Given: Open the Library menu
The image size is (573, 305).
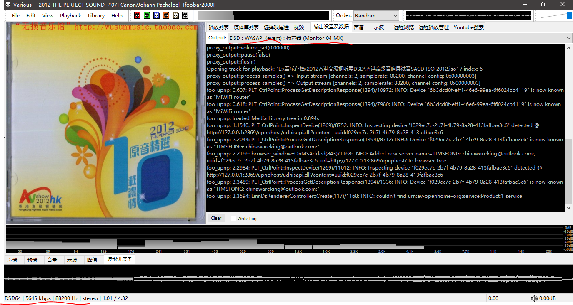Looking at the screenshot, I should coord(96,15).
